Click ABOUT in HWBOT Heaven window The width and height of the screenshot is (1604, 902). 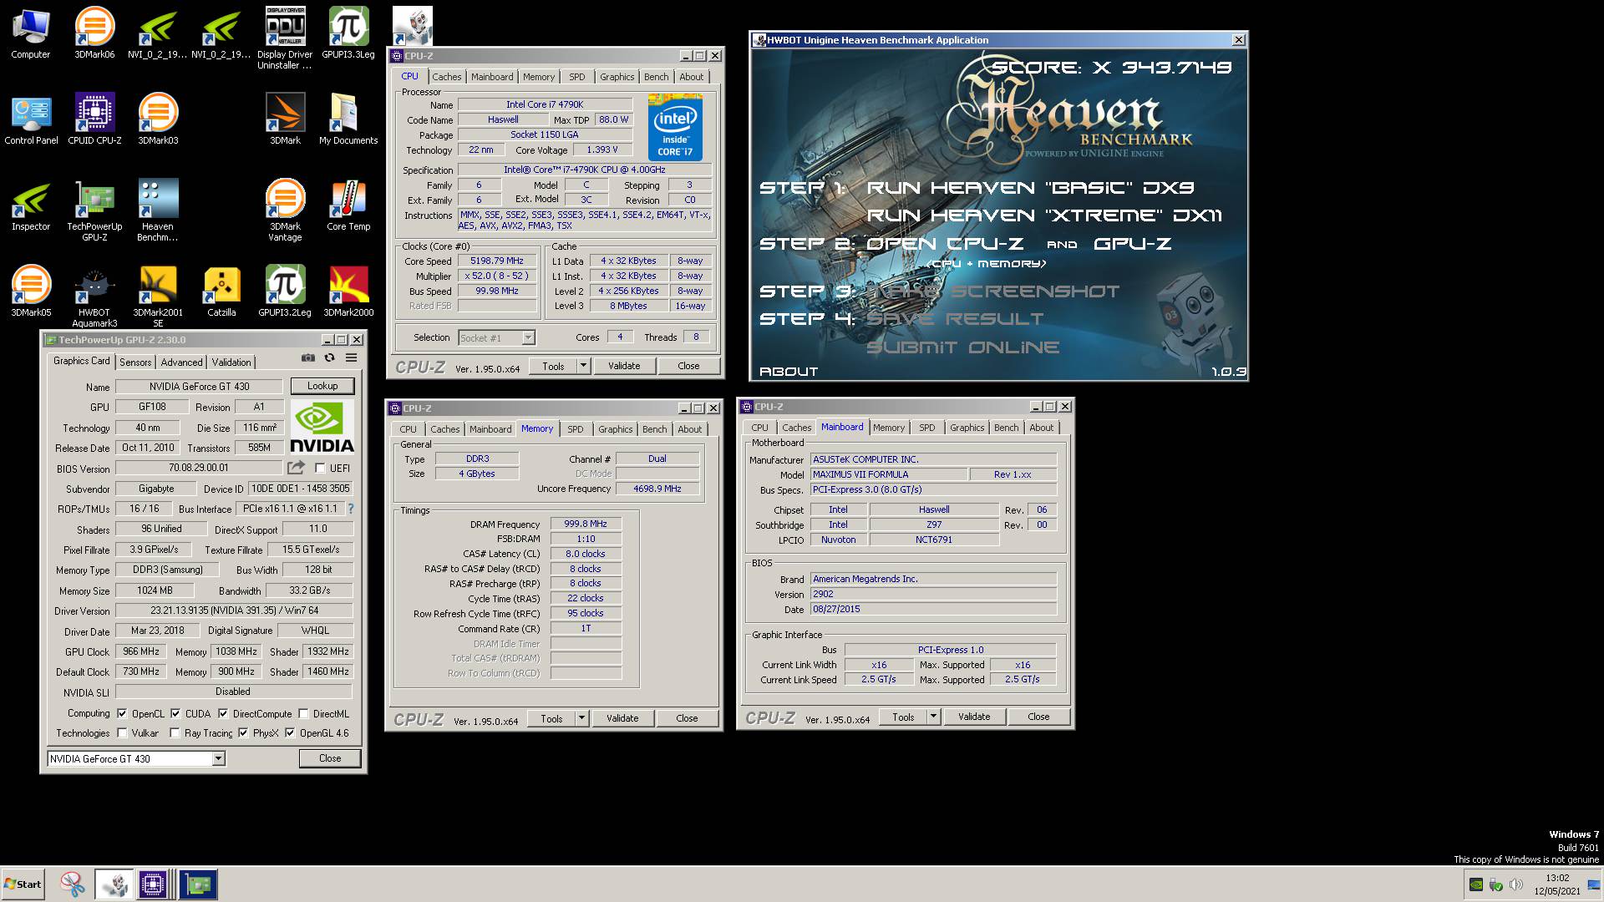click(788, 372)
